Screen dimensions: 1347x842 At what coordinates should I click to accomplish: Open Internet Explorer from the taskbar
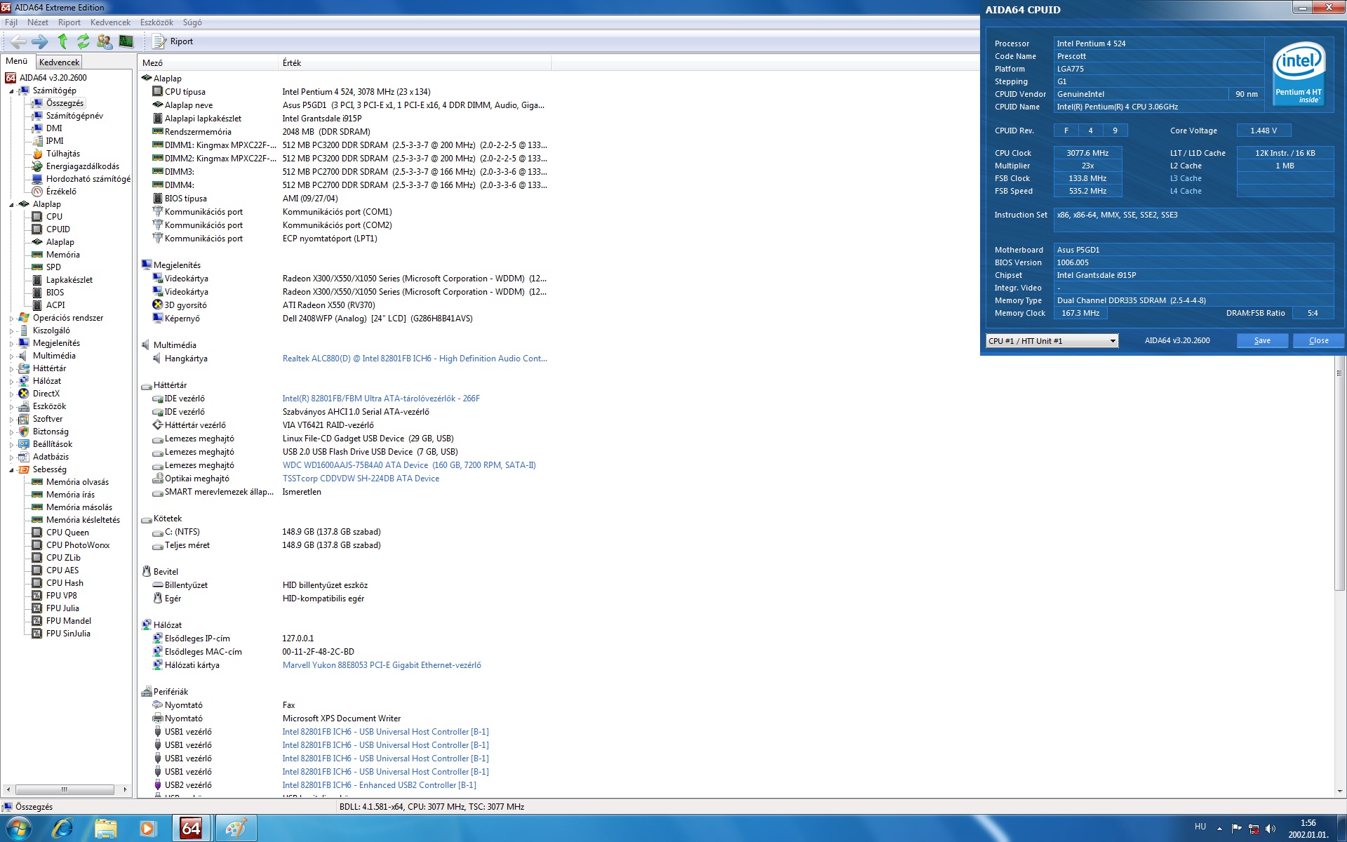[x=62, y=828]
